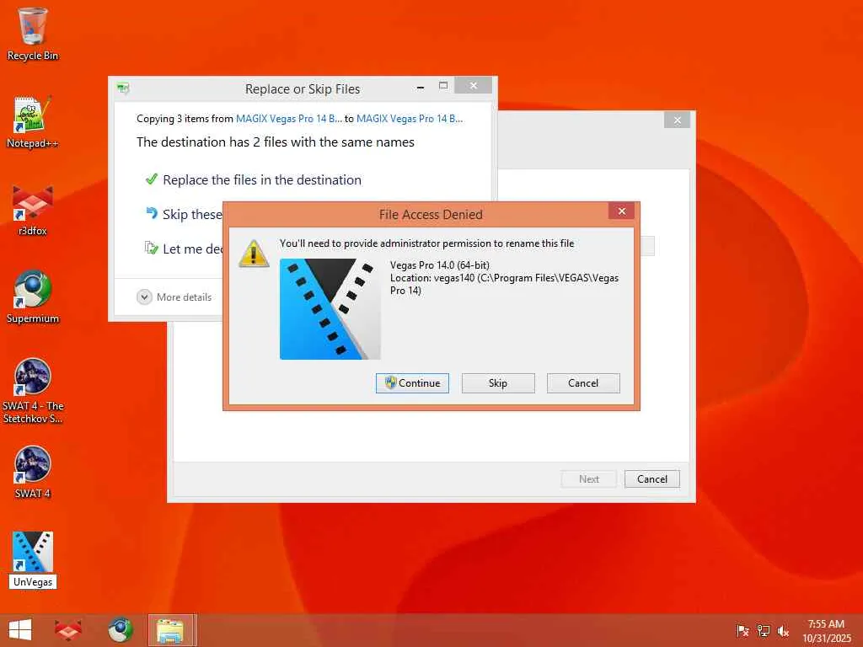Image resolution: width=863 pixels, height=647 pixels.
Task: Switch to File Explorer on taskbar
Action: pyautogui.click(x=171, y=630)
